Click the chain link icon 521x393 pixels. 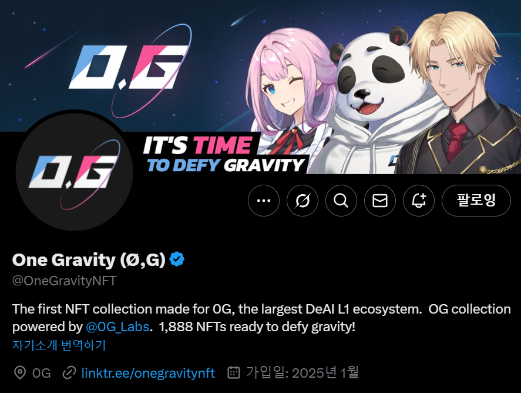pyautogui.click(x=69, y=372)
